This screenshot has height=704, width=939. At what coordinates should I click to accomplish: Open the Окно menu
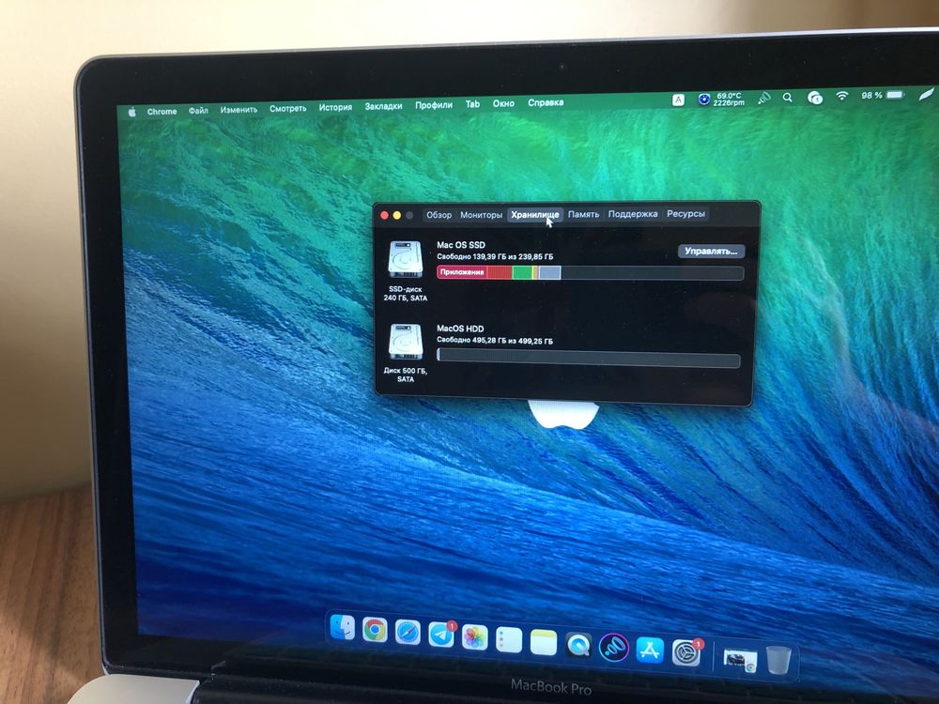click(x=503, y=103)
